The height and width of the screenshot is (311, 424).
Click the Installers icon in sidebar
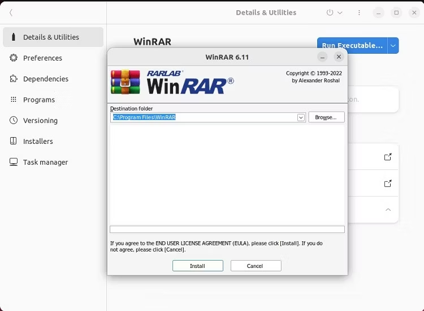click(13, 141)
